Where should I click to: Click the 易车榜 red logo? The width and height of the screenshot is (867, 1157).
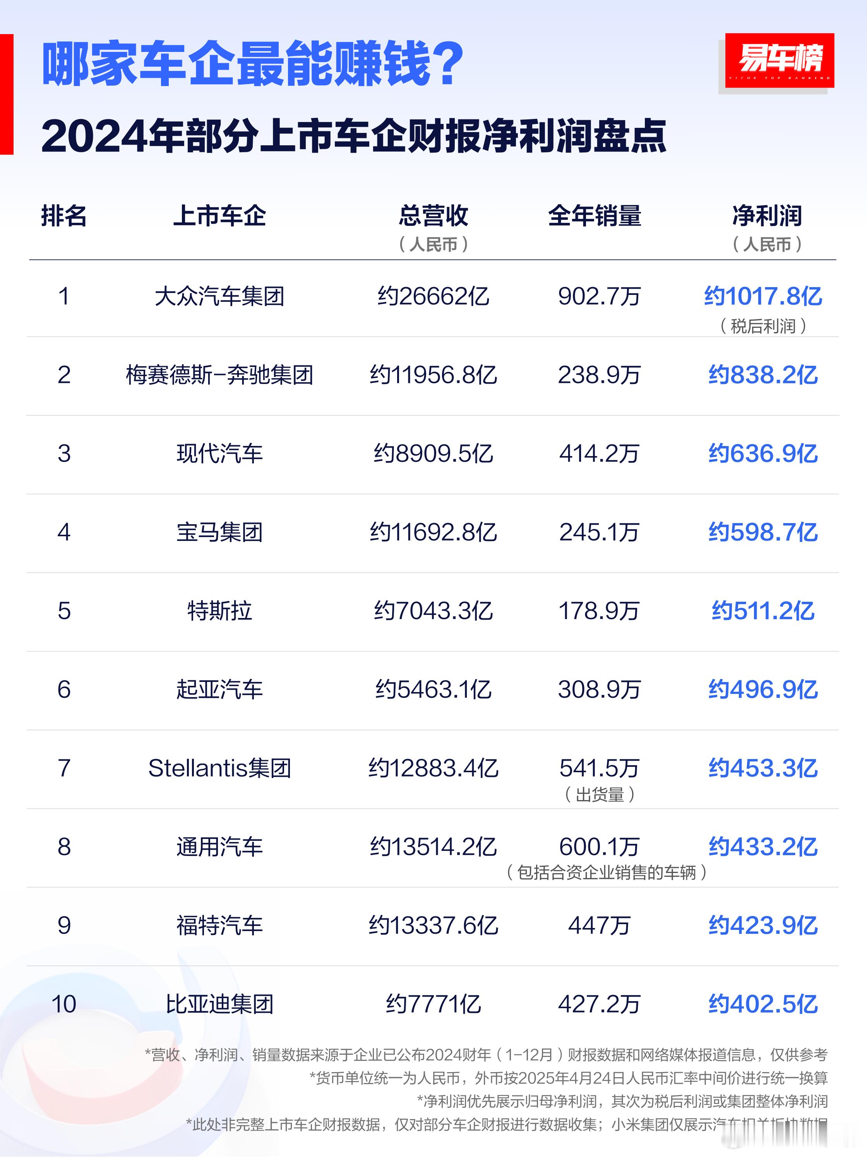click(779, 61)
